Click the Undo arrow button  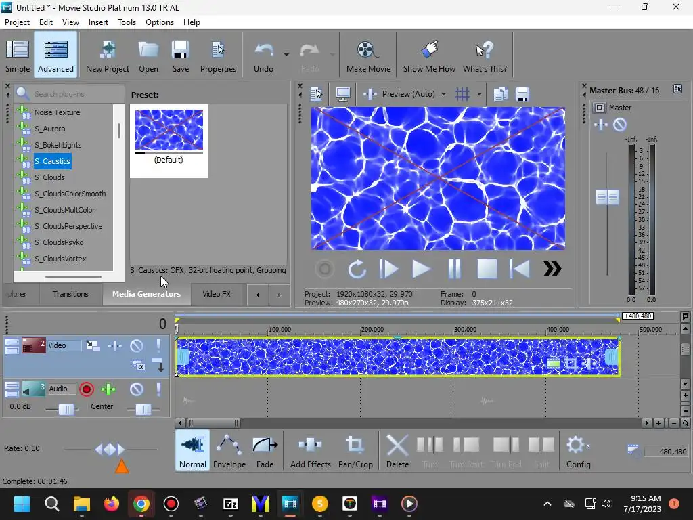coord(263,56)
